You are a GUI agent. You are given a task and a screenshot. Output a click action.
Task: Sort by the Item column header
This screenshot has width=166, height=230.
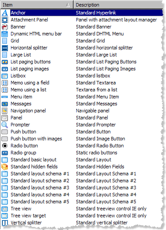pyautogui.click(x=37, y=5)
